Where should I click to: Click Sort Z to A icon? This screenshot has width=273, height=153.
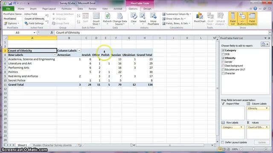click(78, 22)
